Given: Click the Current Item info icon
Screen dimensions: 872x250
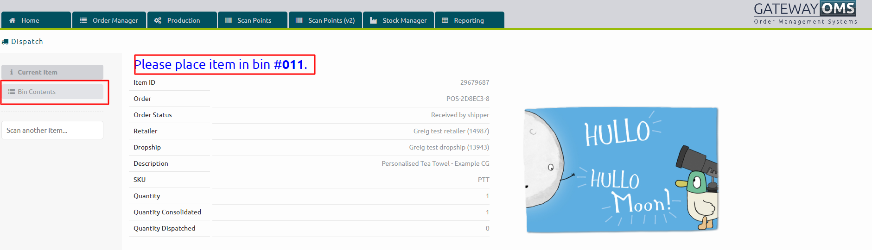Looking at the screenshot, I should pos(12,72).
